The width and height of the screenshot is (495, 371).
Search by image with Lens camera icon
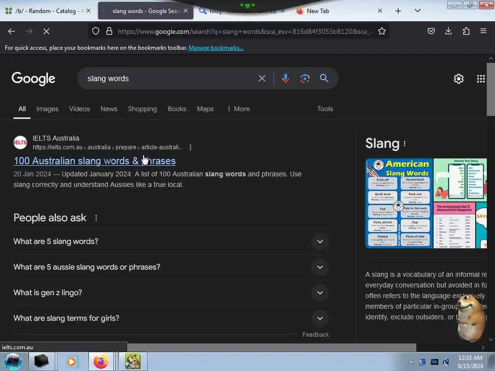coord(305,78)
